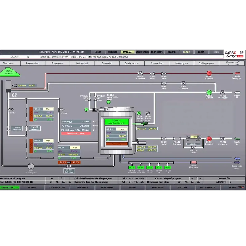Viewport: 246px width, 246px height.
Task: Toggle the HORN button
Action: [x=201, y=52]
